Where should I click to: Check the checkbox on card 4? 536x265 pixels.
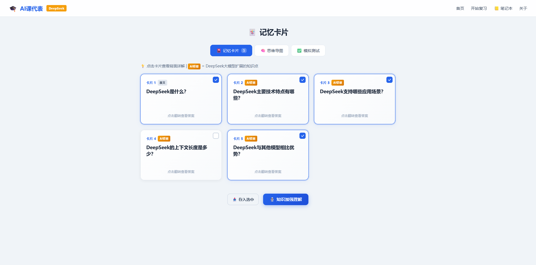pos(216,136)
